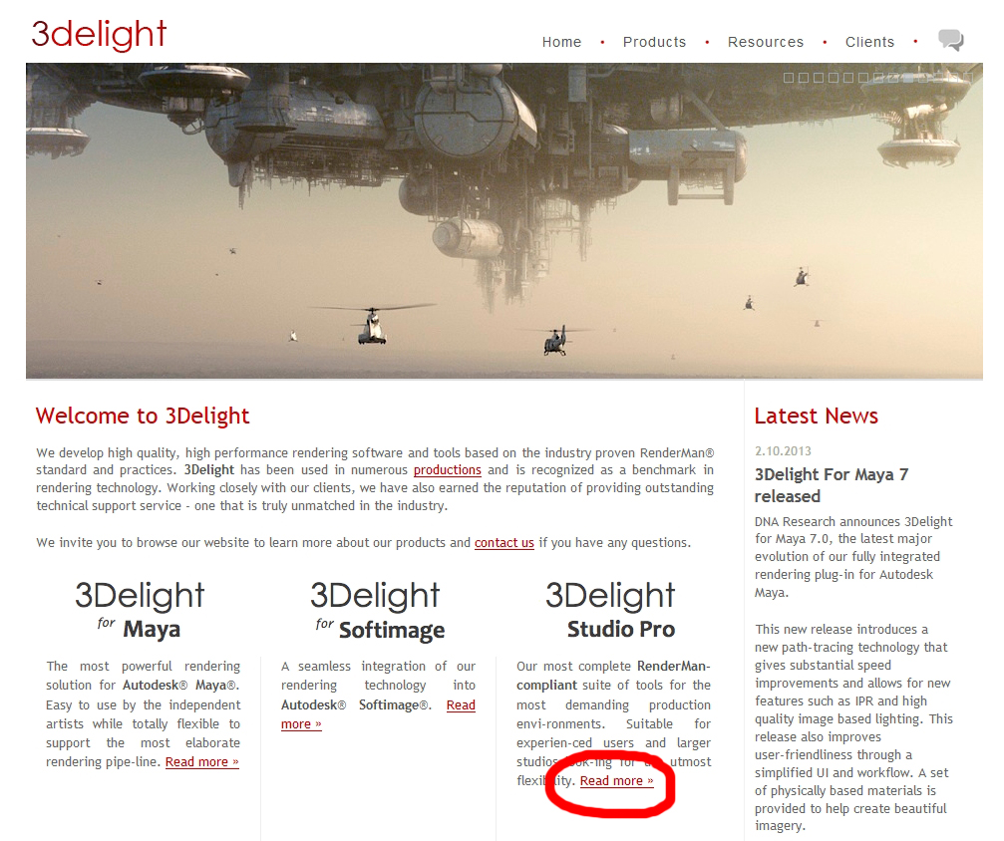This screenshot has height=841, width=1004.
Task: Click the "This new release introduces" paragraph
Action: point(852,727)
